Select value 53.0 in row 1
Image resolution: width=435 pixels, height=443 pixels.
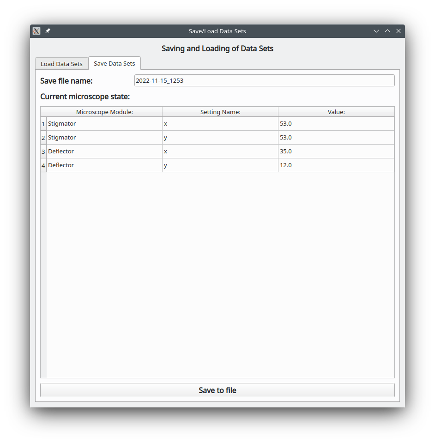(336, 124)
